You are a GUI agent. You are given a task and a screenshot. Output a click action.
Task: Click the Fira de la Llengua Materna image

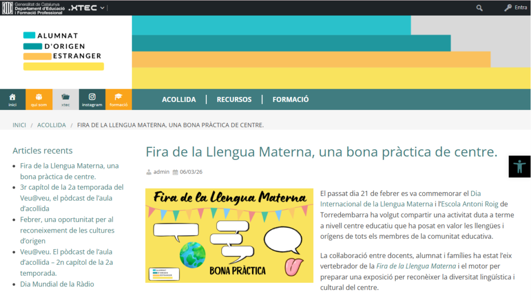point(229,235)
